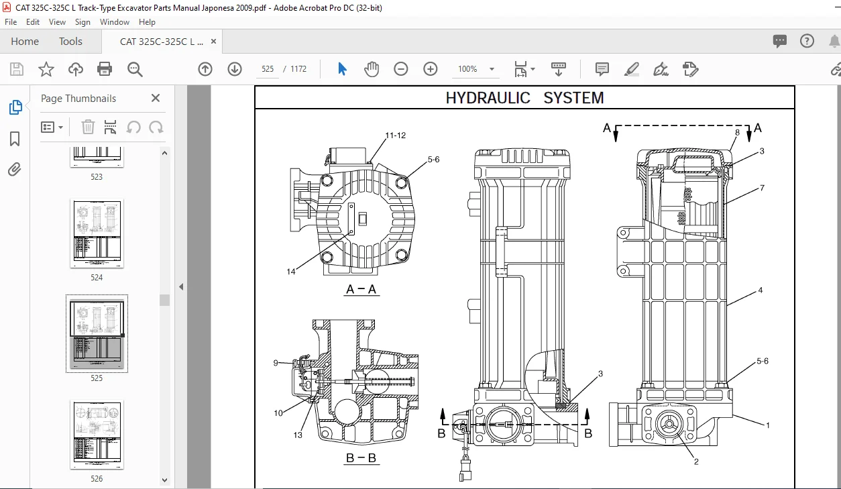Viewport: 841px width, 489px height.
Task: Select page 524 thumbnail
Action: [x=97, y=233]
